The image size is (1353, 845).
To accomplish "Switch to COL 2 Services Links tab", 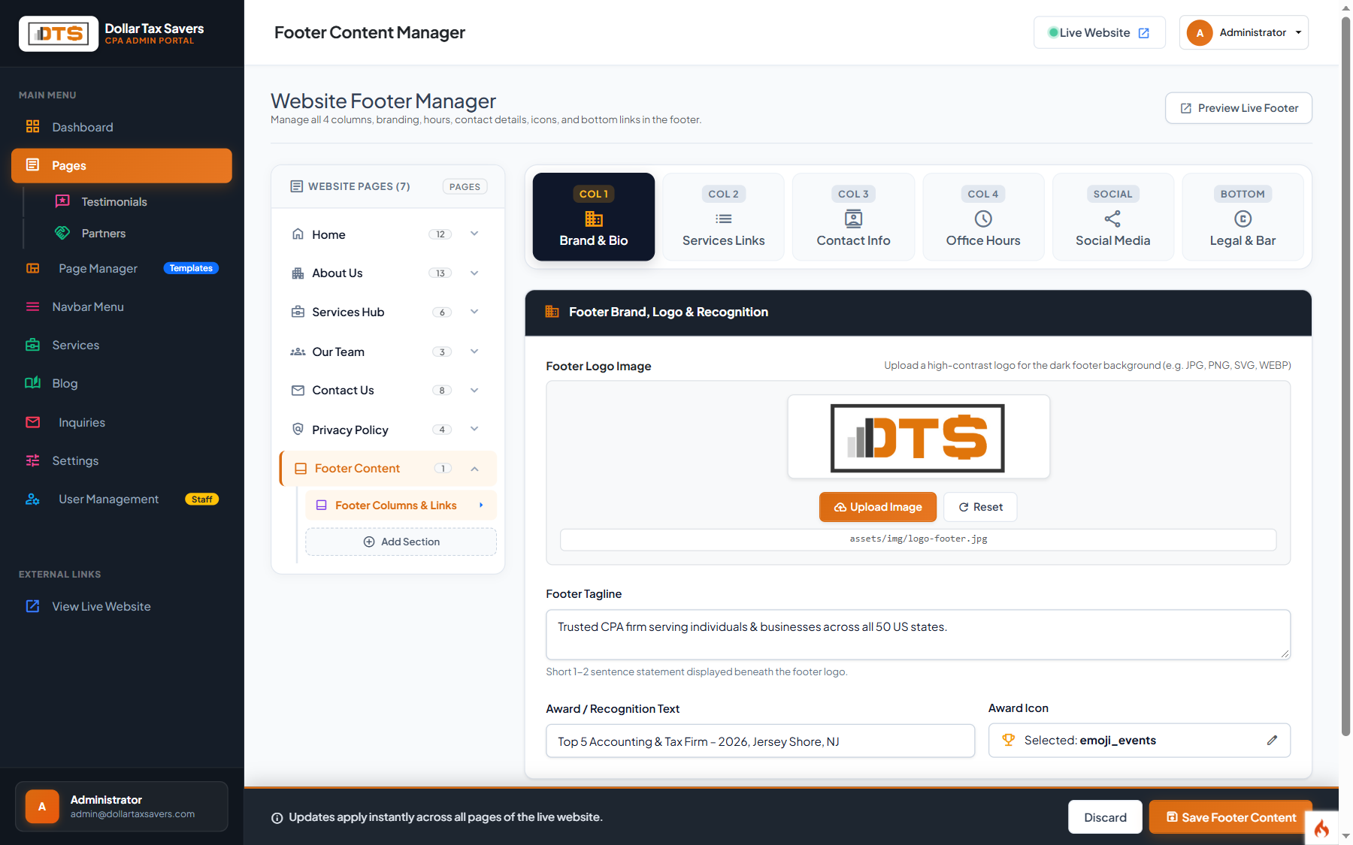I will [723, 217].
